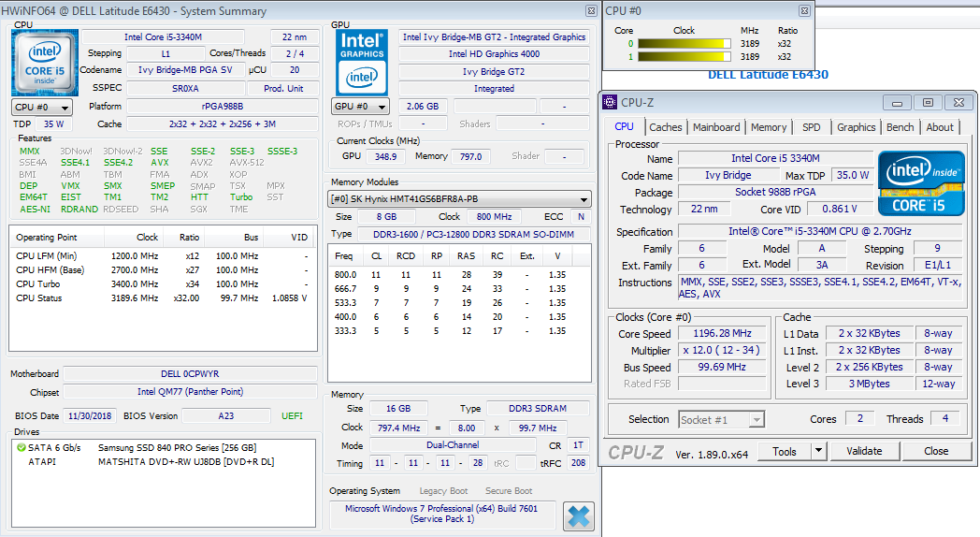Click the Validate button
Viewport: 980px width, 537px height.
tap(864, 451)
